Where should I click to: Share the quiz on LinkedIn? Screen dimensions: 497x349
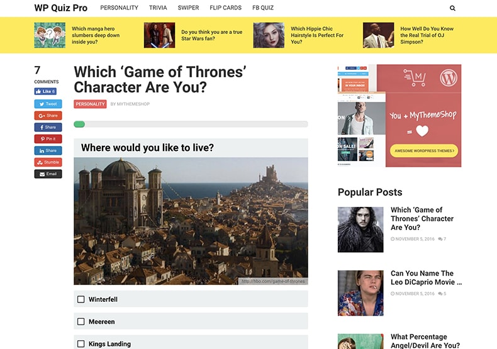pyautogui.click(x=48, y=150)
